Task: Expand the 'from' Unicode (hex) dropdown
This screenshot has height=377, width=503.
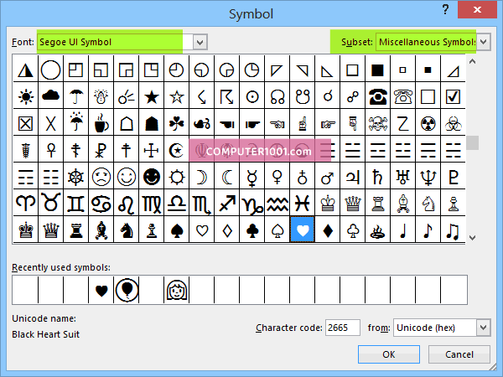Action: tap(483, 328)
